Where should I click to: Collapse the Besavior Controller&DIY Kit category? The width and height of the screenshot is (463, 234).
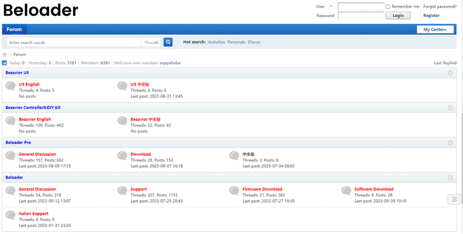pos(450,108)
